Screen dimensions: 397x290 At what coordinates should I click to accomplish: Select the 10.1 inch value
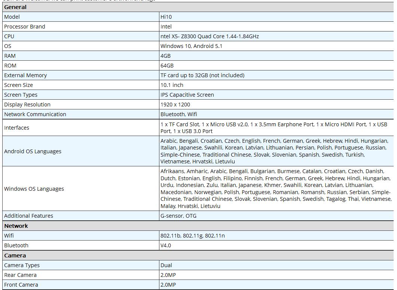pyautogui.click(x=172, y=85)
